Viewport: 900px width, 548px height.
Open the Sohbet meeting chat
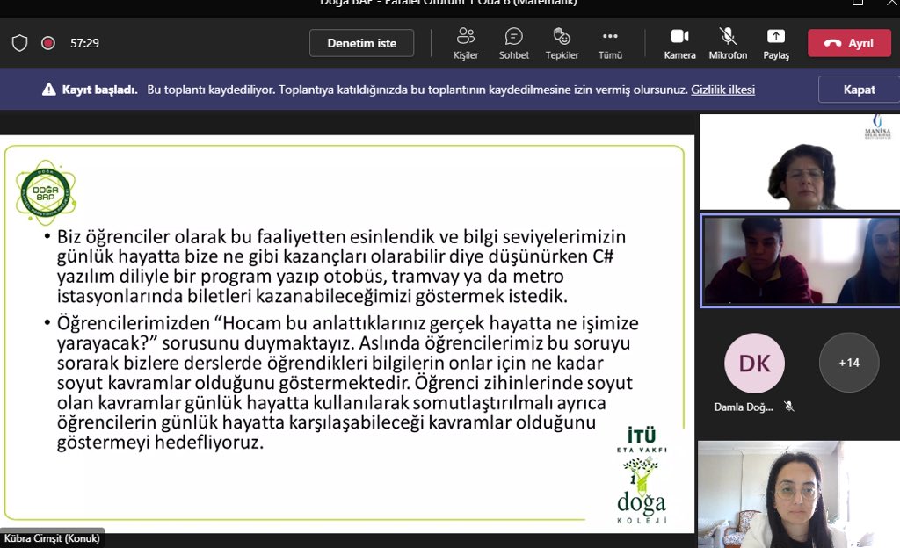[x=513, y=42]
